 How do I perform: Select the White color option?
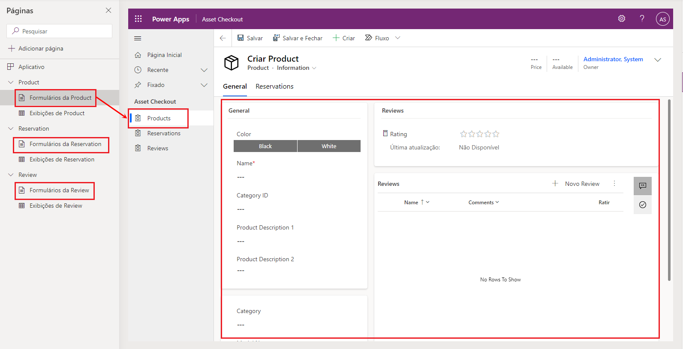(329, 146)
